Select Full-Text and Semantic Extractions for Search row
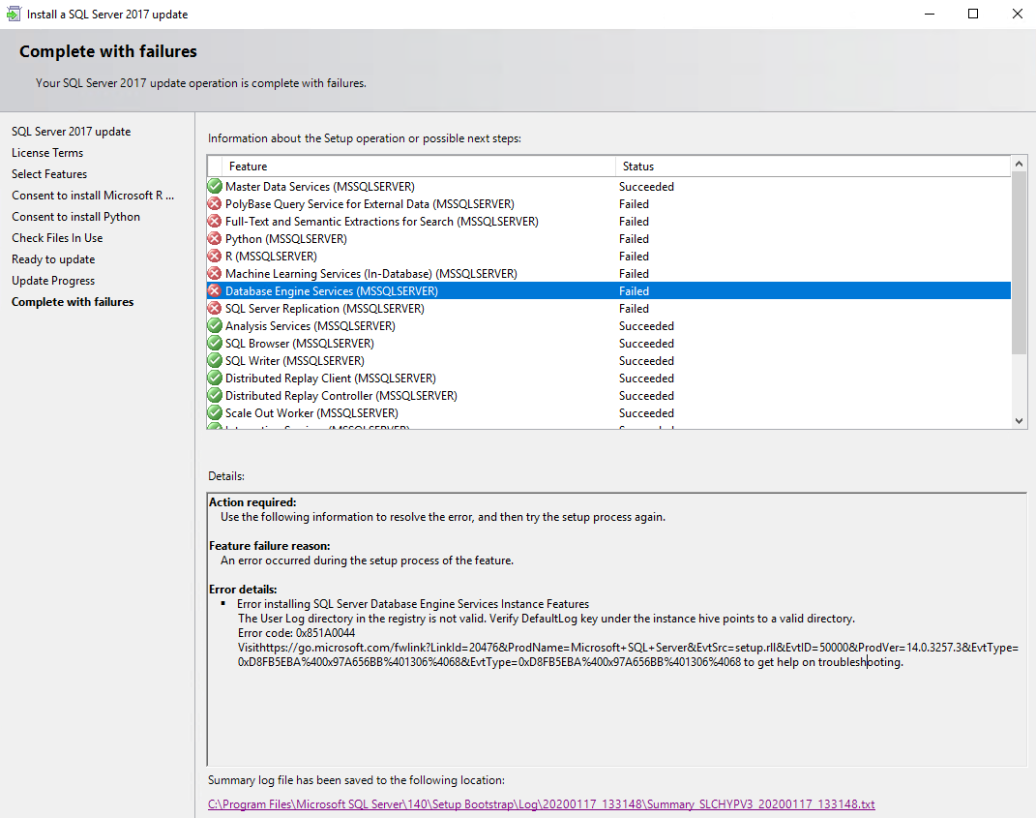Screen dimensions: 1036x818 point(608,222)
